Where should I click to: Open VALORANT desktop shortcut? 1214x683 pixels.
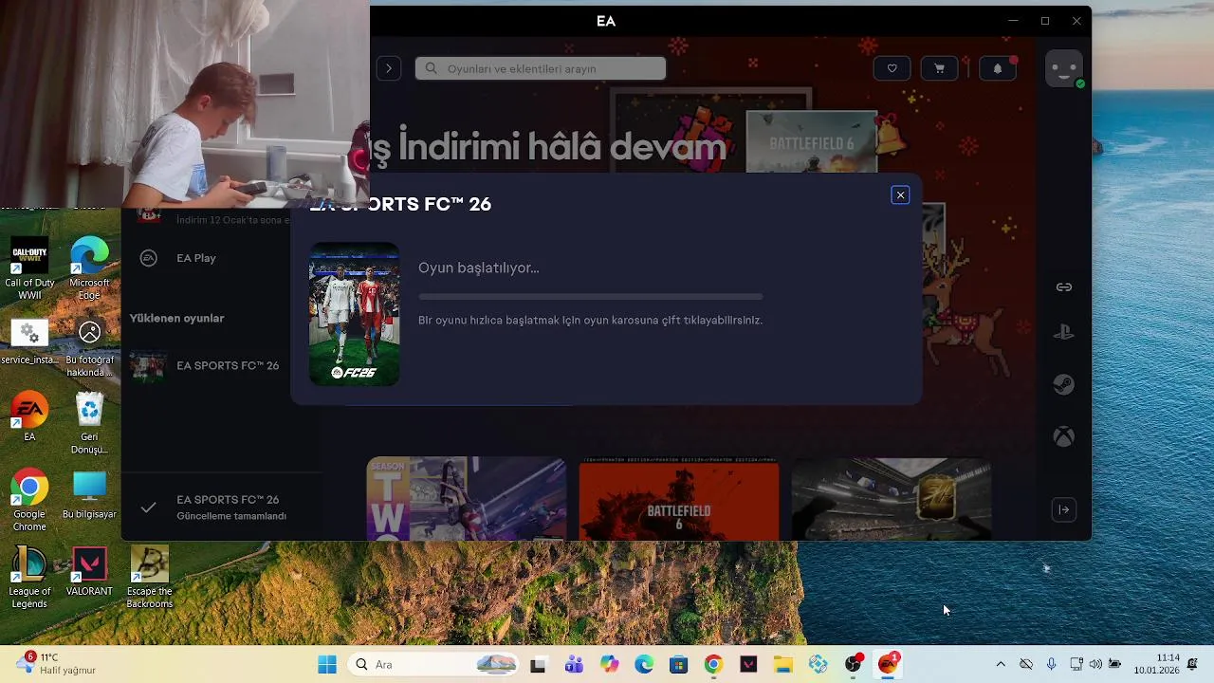pyautogui.click(x=89, y=571)
